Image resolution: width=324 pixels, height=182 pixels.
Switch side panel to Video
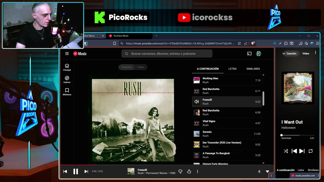pos(306,54)
